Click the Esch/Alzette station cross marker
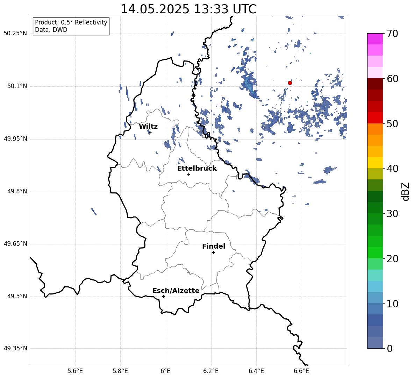Image resolution: width=414 pixels, height=378 pixels. [163, 297]
